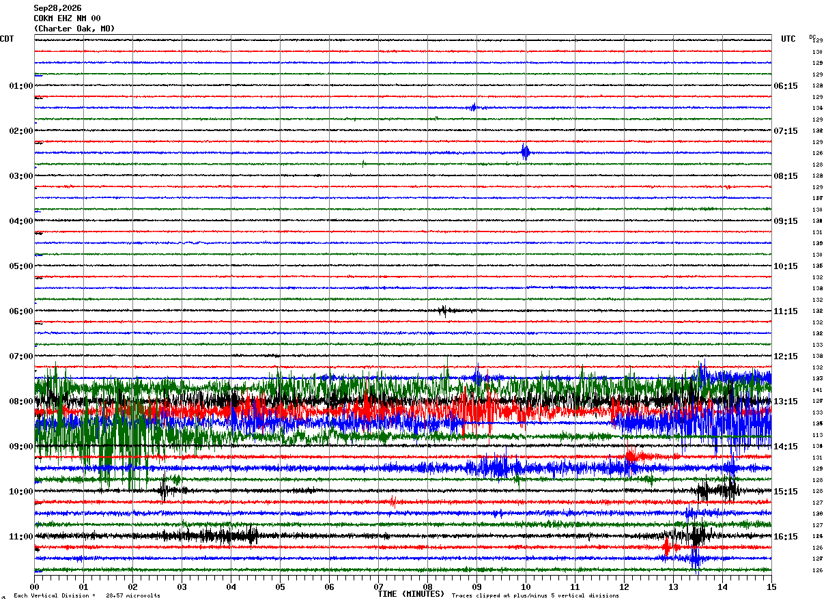This screenshot has height=605, width=826.
Task: Click the minute 05 axis tick label
Action: click(280, 587)
